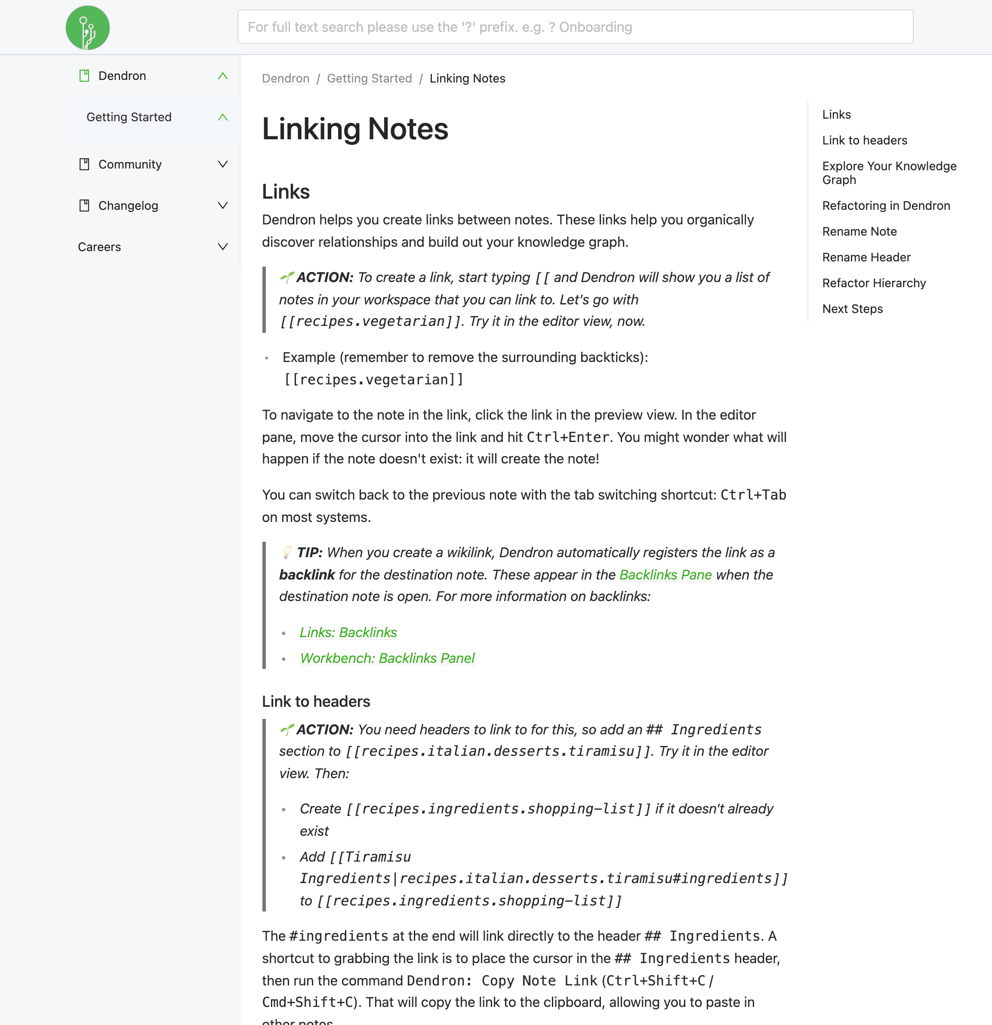Open the Getting Started breadcrumb link
Image resolution: width=992 pixels, height=1025 pixels.
click(369, 78)
